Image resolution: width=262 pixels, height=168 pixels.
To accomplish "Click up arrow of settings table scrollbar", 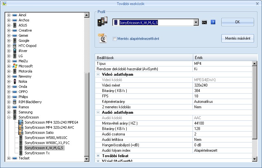I will tap(254, 64).
